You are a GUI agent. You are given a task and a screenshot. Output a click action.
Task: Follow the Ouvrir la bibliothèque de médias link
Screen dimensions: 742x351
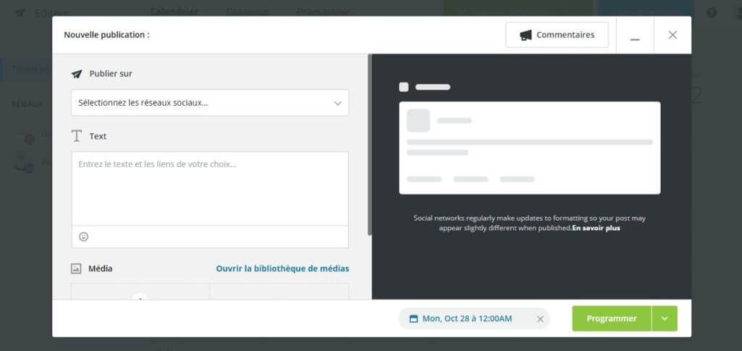click(x=282, y=268)
